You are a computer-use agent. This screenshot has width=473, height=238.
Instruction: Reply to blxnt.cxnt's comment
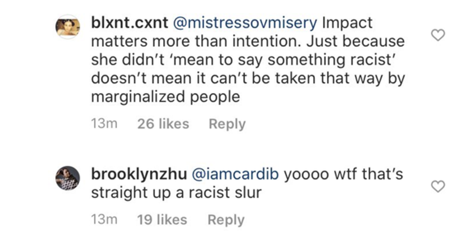tap(227, 124)
